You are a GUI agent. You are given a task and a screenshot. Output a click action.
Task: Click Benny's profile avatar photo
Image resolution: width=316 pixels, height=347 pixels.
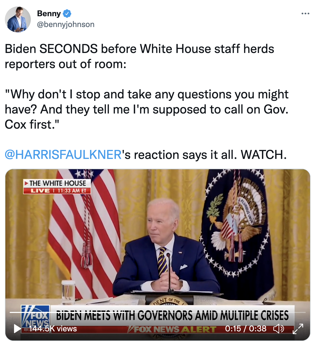pos(18,19)
